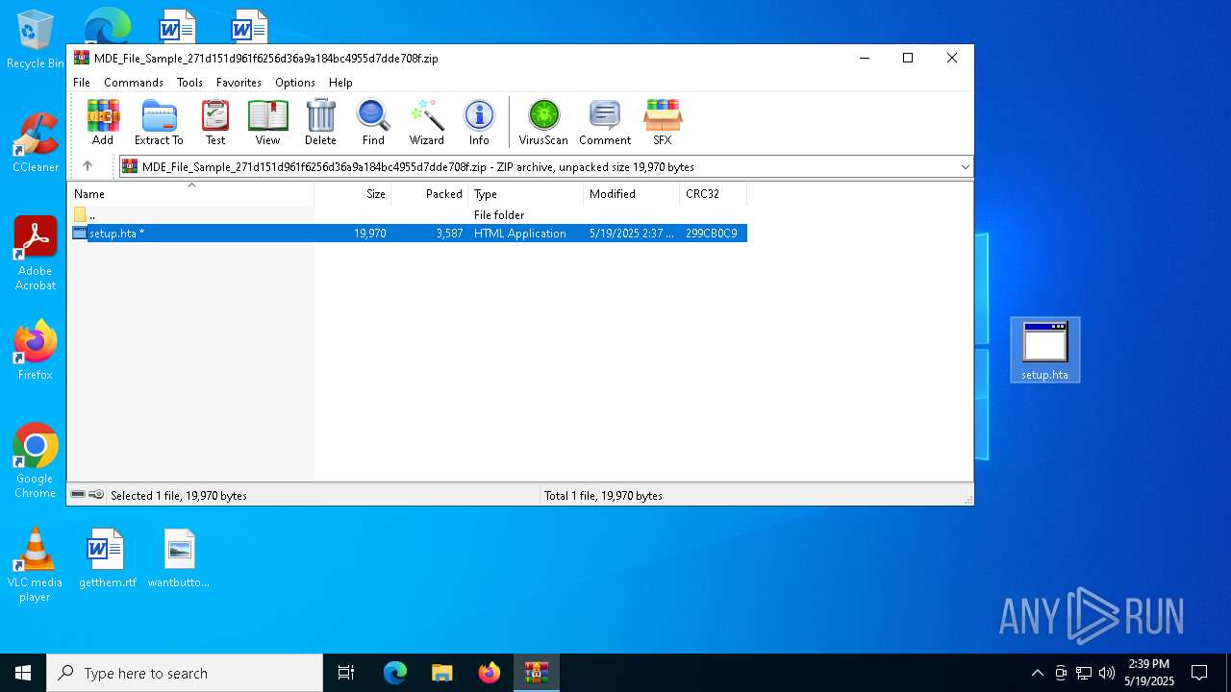1231x692 pixels.
Task: Select the setup.hta file row
Action: 408,234
